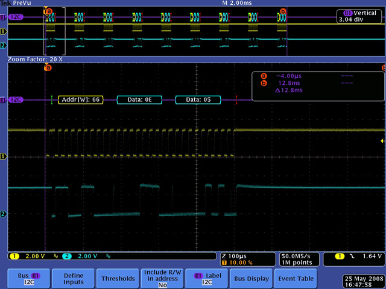Image resolution: width=386 pixels, height=289 pixels.
Task: Toggle Include R/W in address setting
Action: pyautogui.click(x=162, y=279)
